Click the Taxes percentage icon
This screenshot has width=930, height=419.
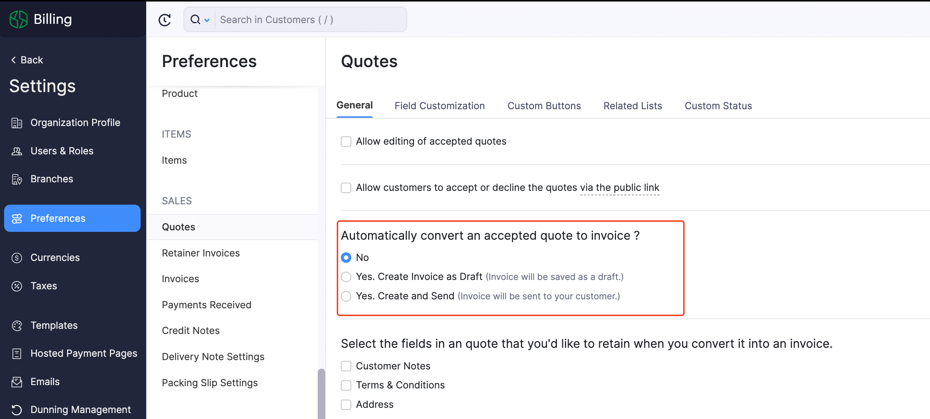point(17,286)
